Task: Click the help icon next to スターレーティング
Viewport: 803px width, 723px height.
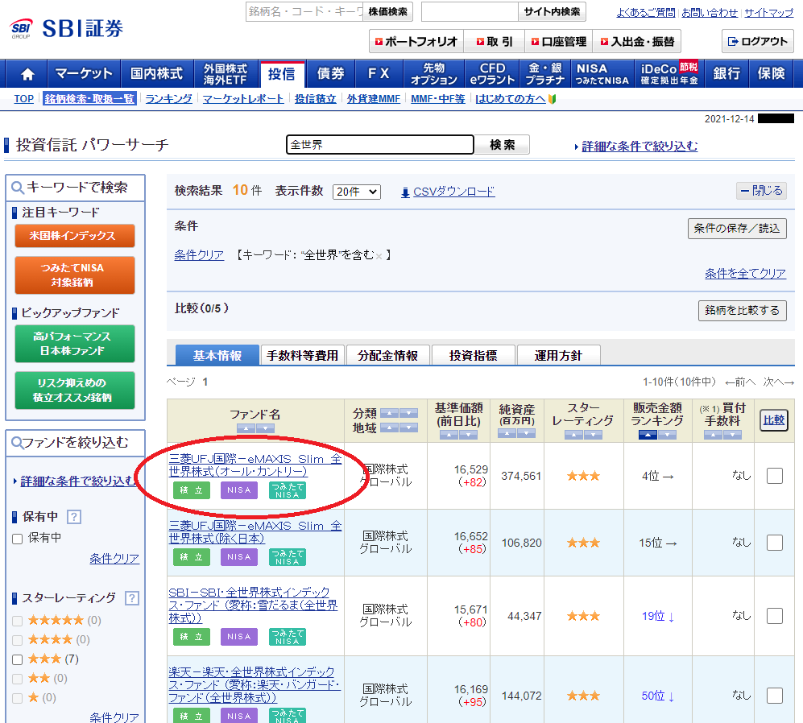Action: tap(132, 598)
